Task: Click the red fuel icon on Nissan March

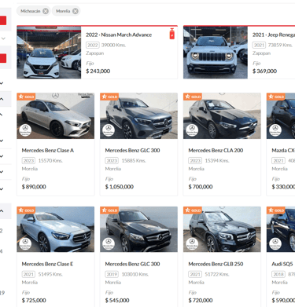Action: point(172,34)
